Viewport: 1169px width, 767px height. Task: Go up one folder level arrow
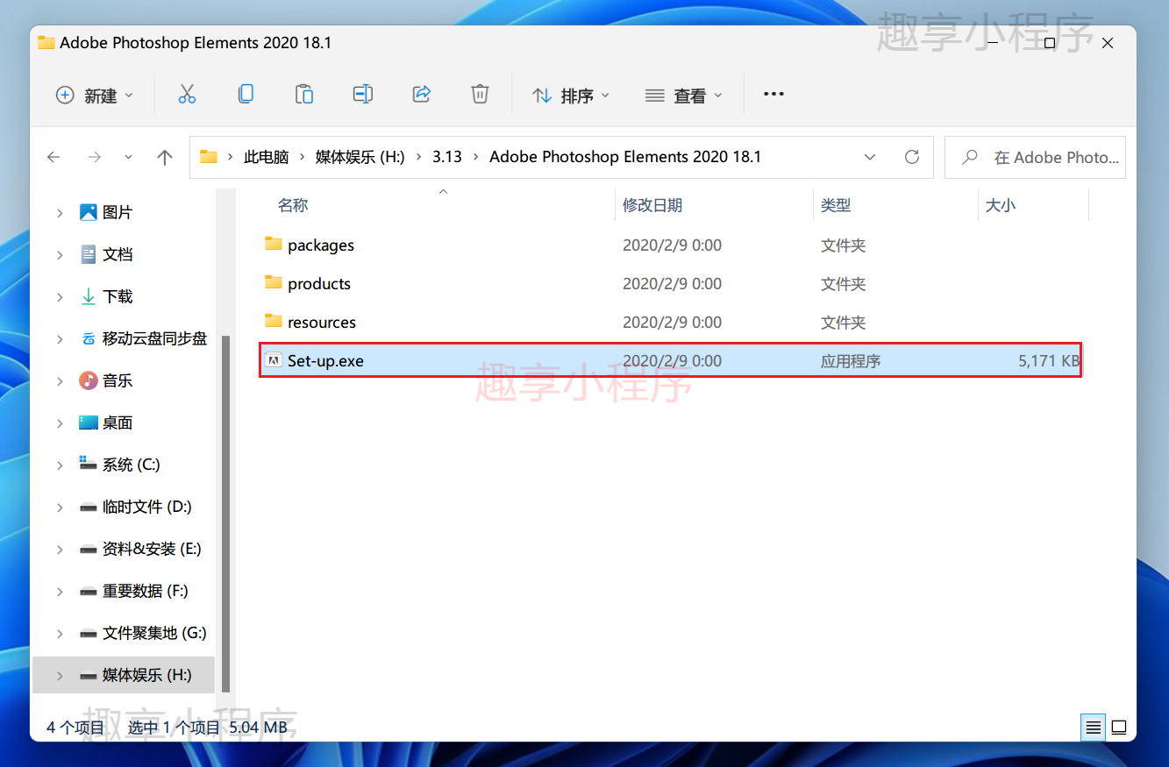[164, 157]
